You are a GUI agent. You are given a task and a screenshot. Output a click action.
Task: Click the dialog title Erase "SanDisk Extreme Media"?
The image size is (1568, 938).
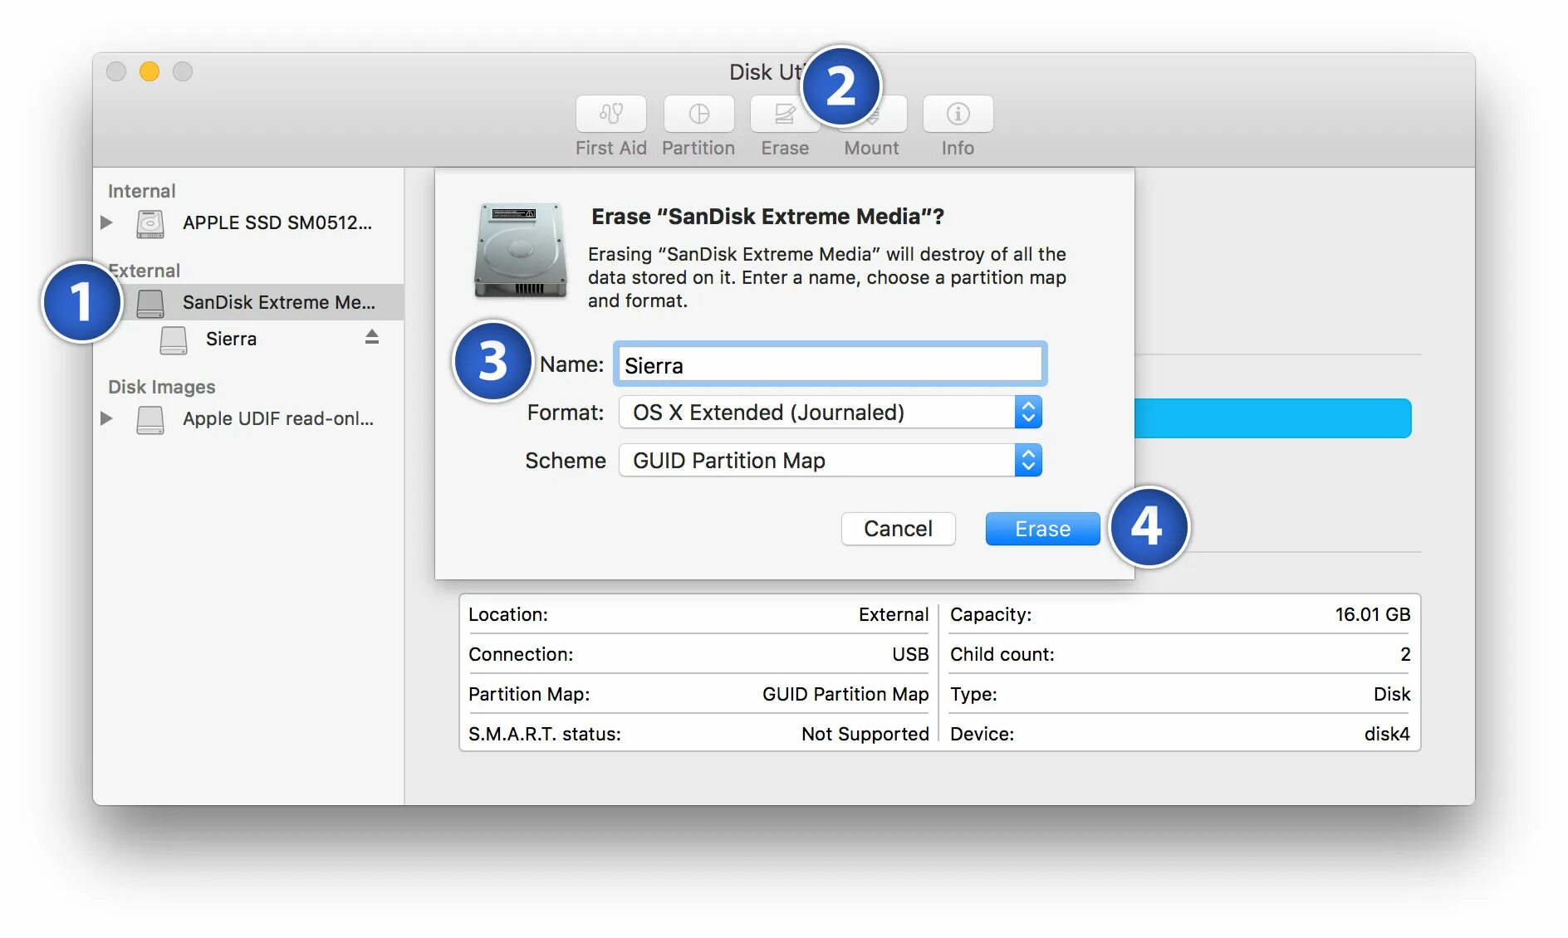[767, 217]
